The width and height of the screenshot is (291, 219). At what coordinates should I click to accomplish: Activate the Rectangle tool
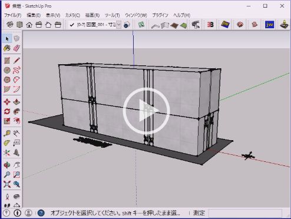[7, 61]
